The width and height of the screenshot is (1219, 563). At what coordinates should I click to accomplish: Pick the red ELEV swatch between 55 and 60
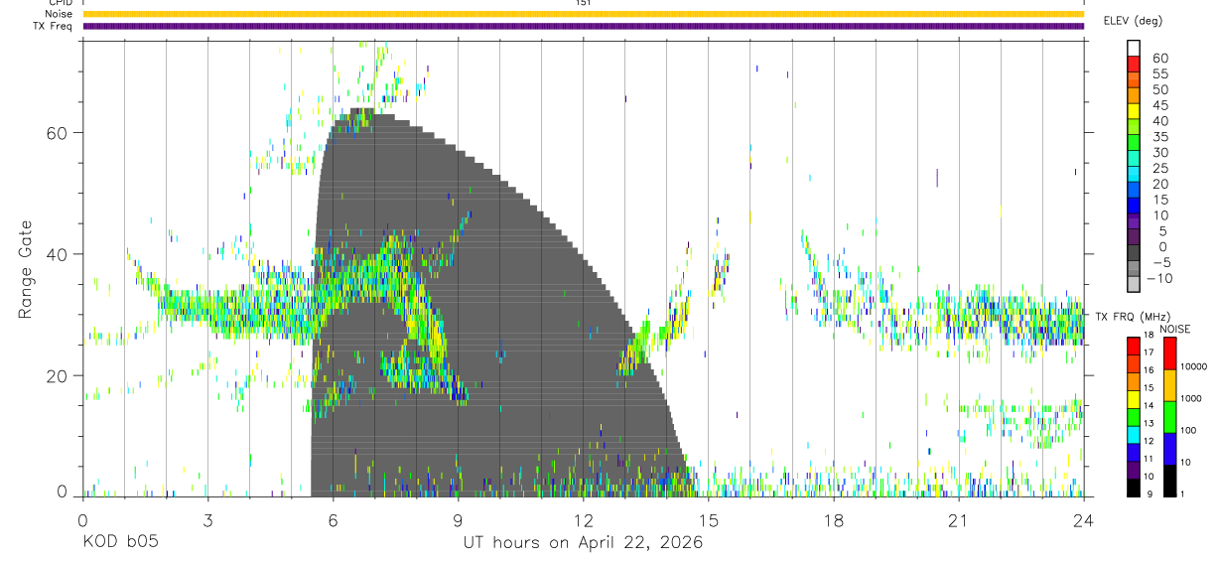point(1134,65)
